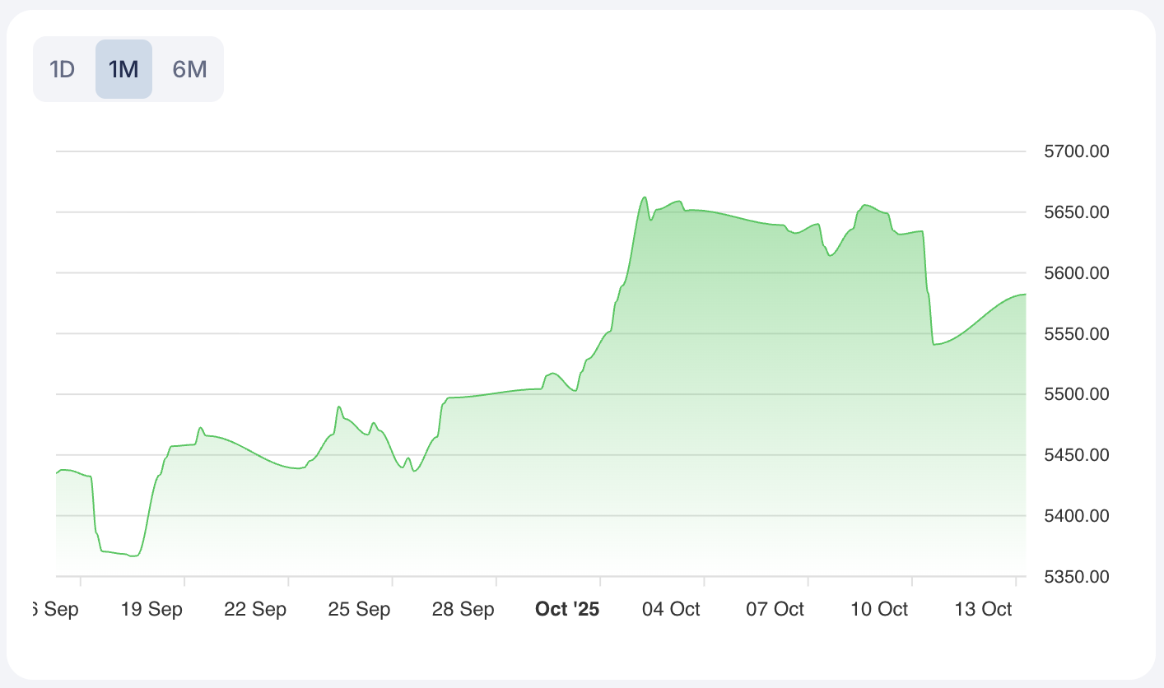Select the 22 Sep date label

tap(256, 610)
